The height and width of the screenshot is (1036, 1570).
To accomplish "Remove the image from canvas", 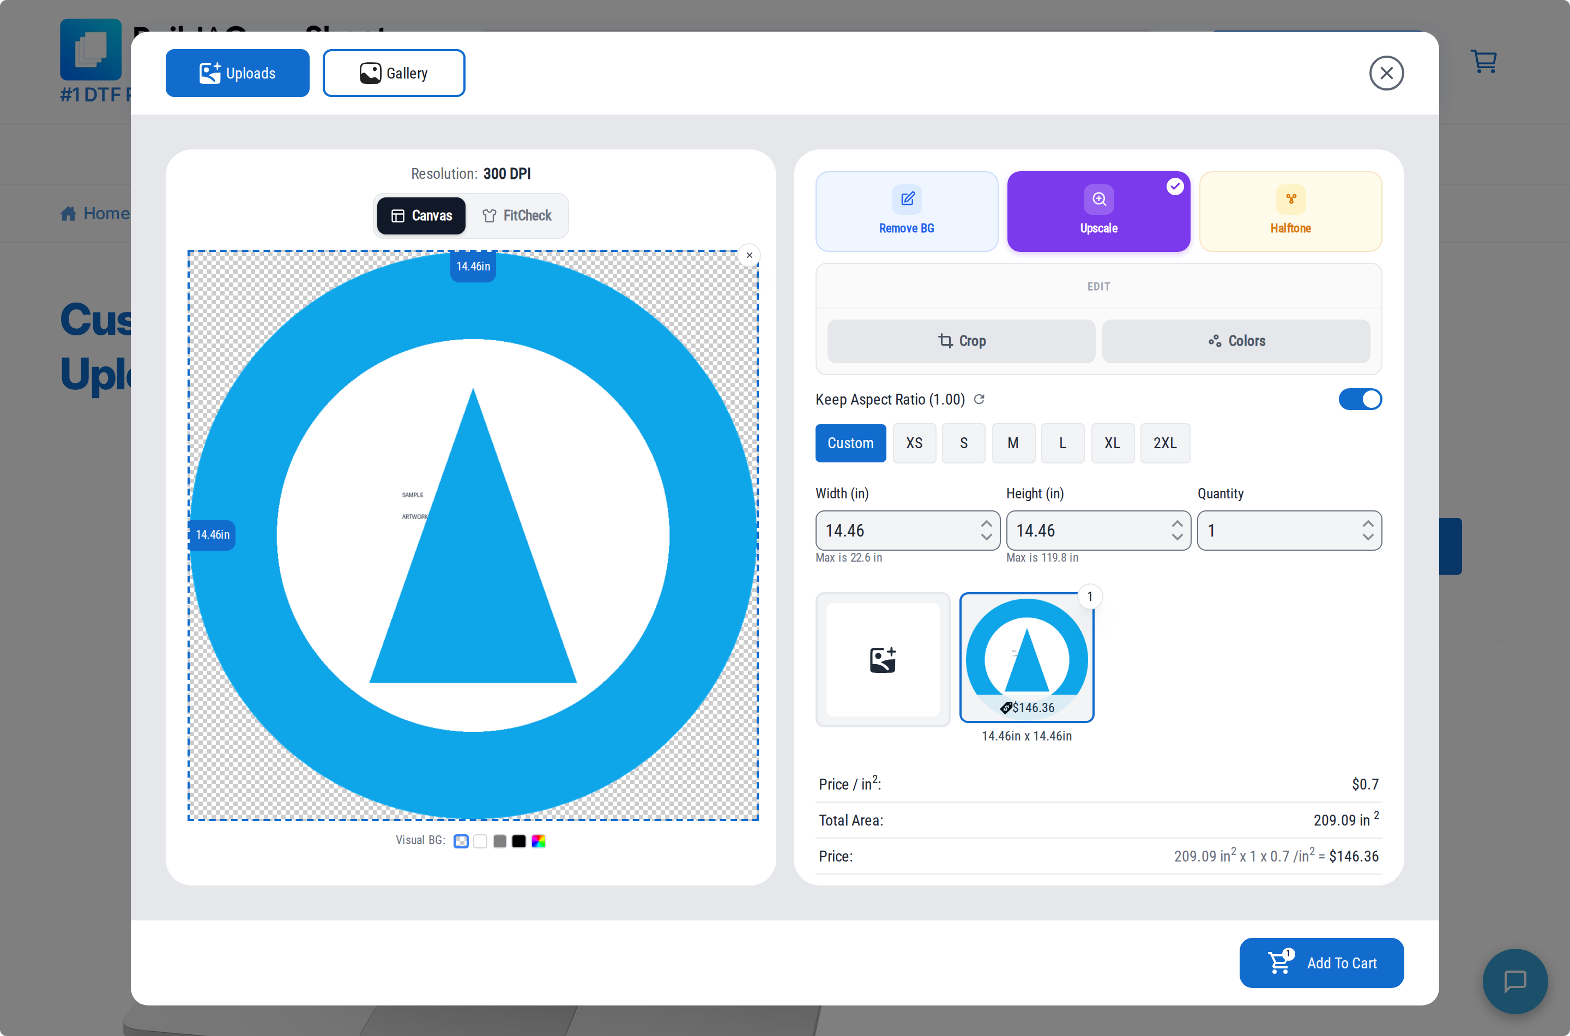I will click(x=749, y=255).
